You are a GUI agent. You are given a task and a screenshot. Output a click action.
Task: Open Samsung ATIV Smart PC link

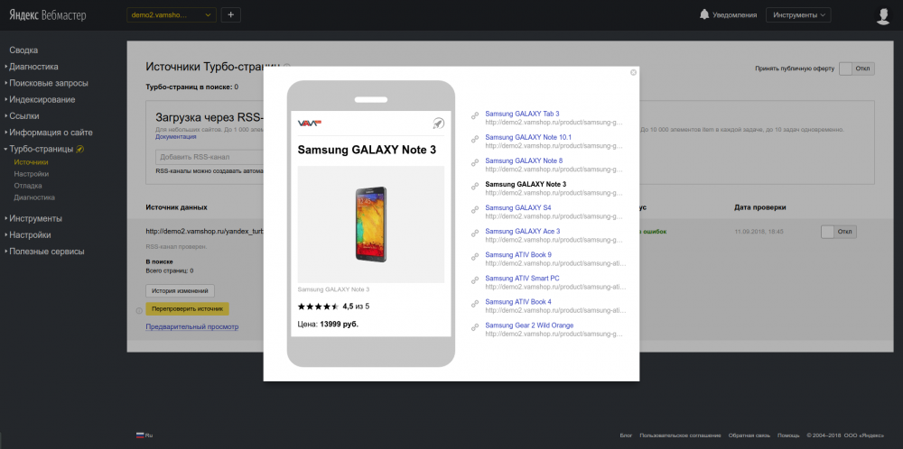(x=522, y=279)
